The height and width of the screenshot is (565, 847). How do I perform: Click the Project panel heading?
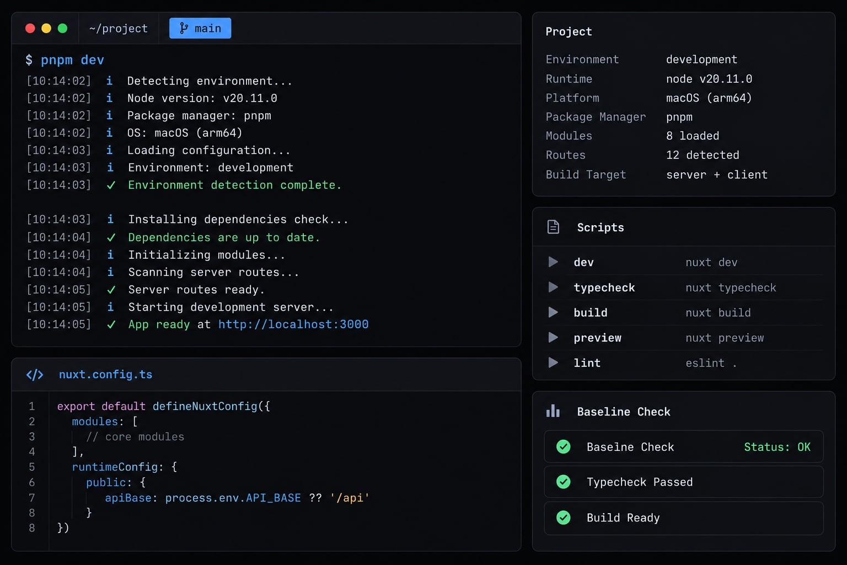pos(569,31)
